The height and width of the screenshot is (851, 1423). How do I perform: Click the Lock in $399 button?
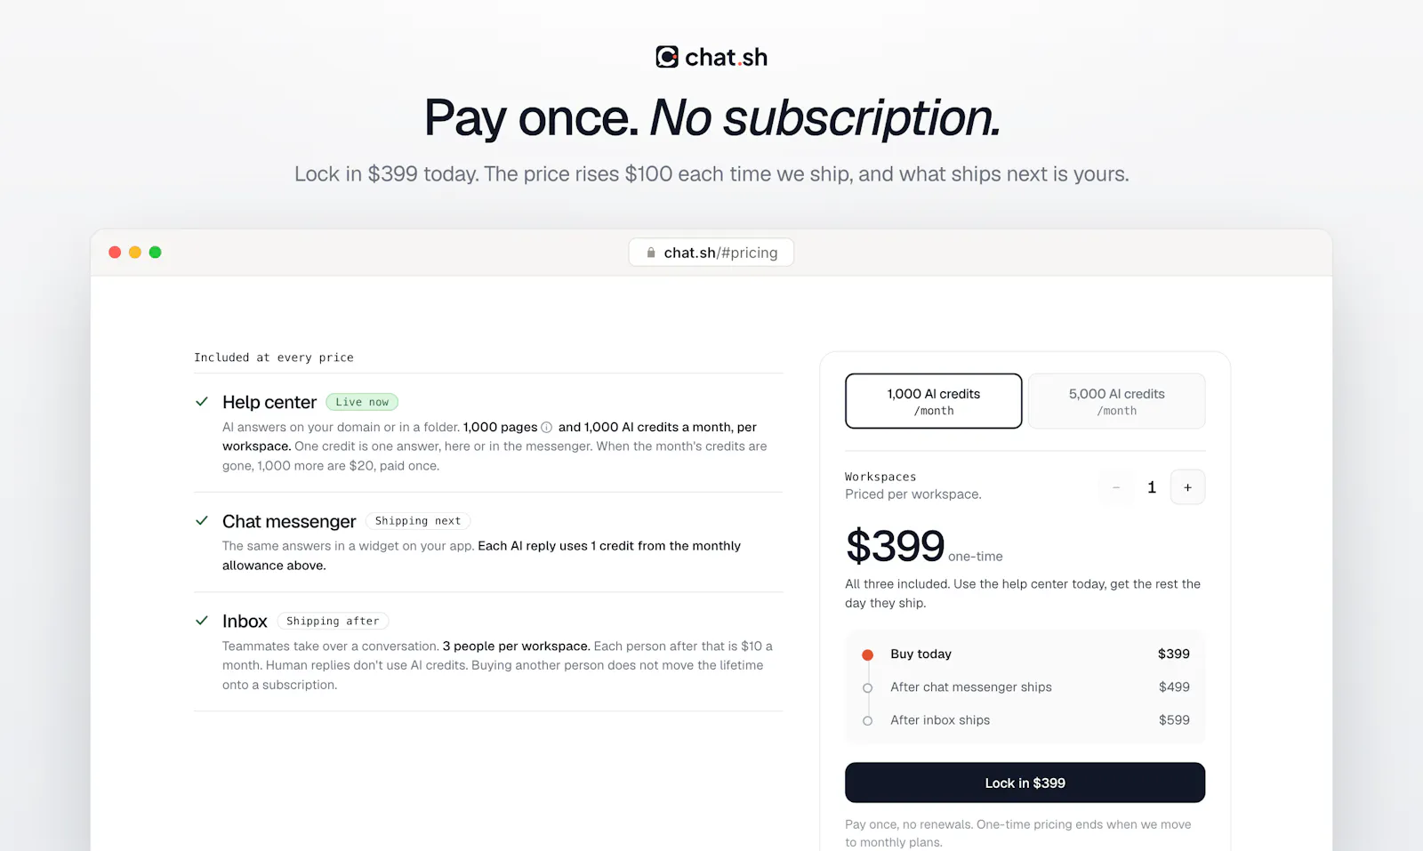(1025, 783)
